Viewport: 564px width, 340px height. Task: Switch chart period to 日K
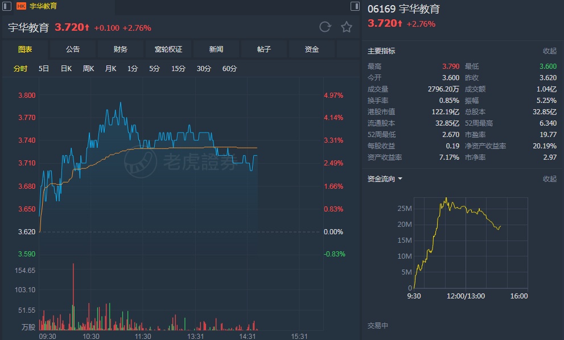[66, 69]
